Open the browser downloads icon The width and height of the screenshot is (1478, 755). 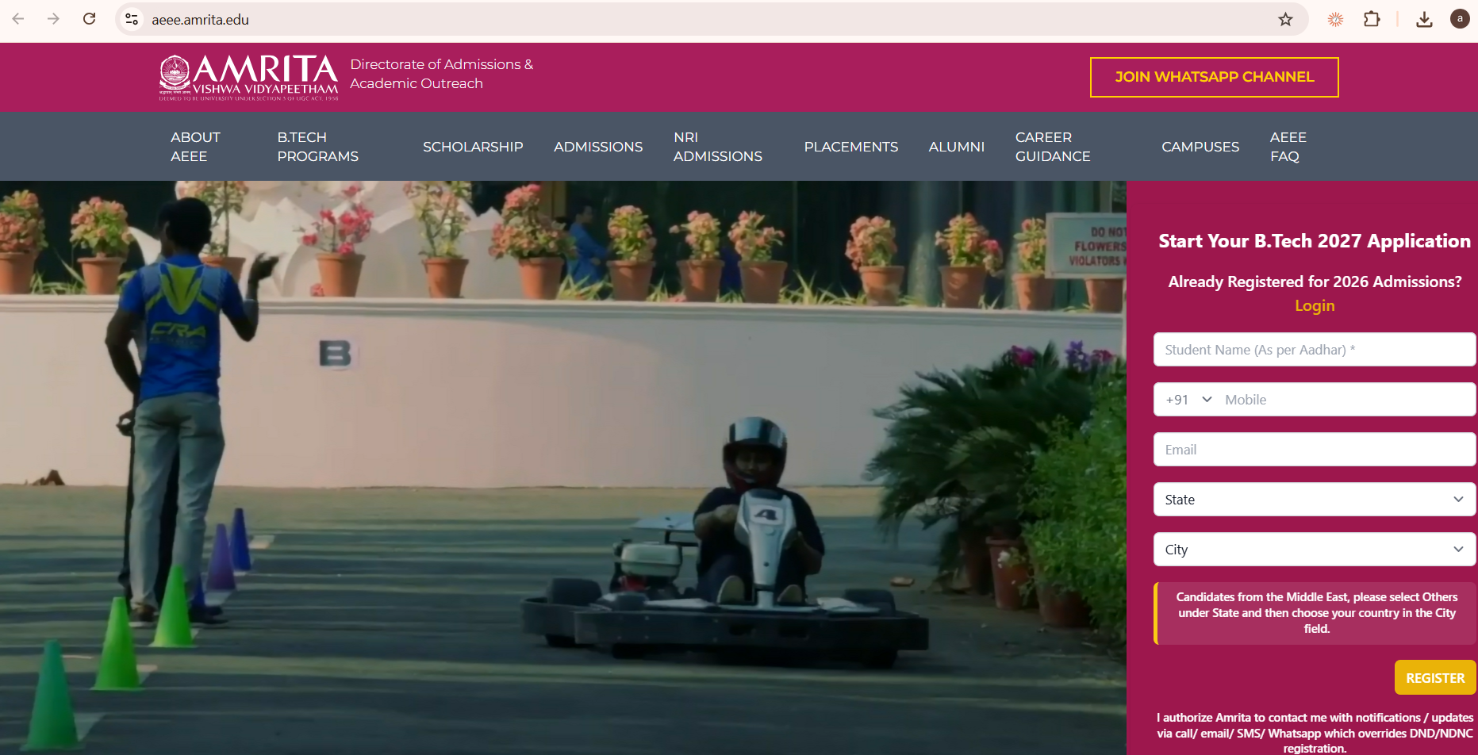click(1424, 19)
